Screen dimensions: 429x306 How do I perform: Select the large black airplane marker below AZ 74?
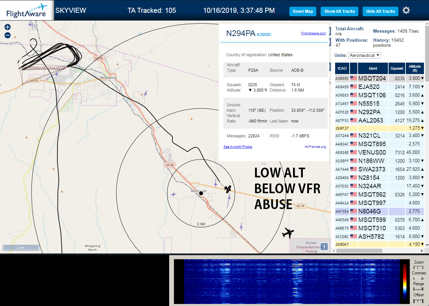pyautogui.click(x=288, y=233)
